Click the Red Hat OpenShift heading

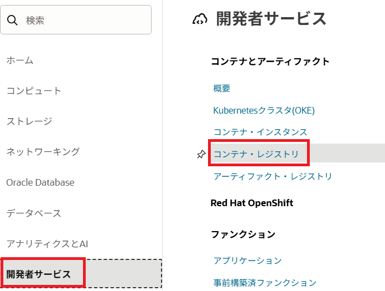click(x=252, y=203)
